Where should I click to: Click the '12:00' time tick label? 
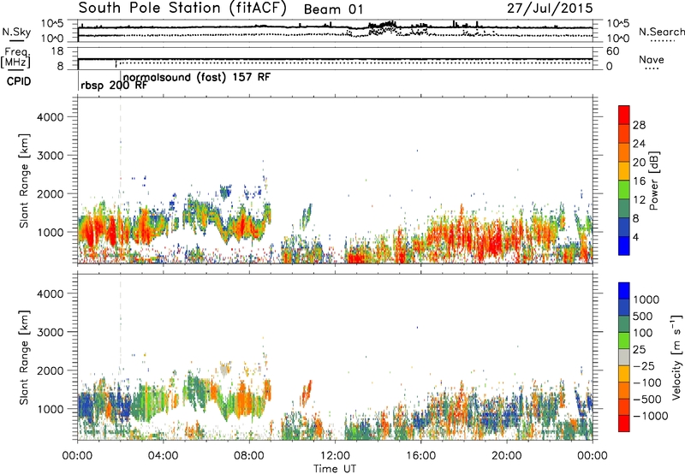335,456
